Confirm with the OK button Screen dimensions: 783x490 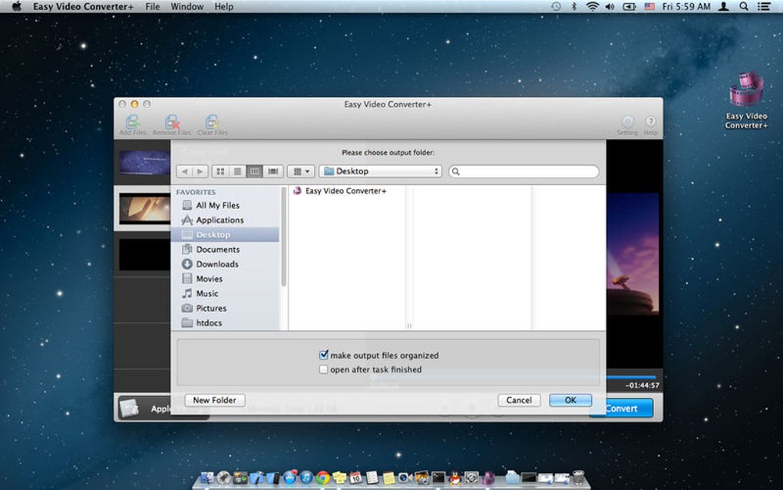tap(570, 400)
